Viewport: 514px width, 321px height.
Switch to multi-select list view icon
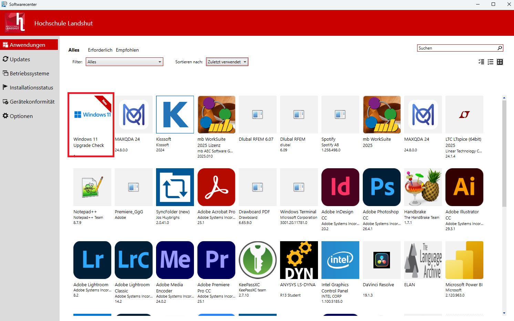(481, 62)
